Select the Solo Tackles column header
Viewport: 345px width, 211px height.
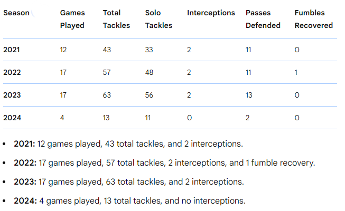pos(158,19)
